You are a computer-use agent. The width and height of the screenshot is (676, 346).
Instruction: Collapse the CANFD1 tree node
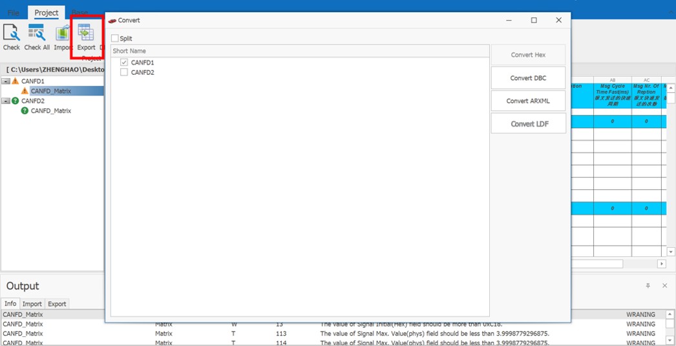point(6,81)
